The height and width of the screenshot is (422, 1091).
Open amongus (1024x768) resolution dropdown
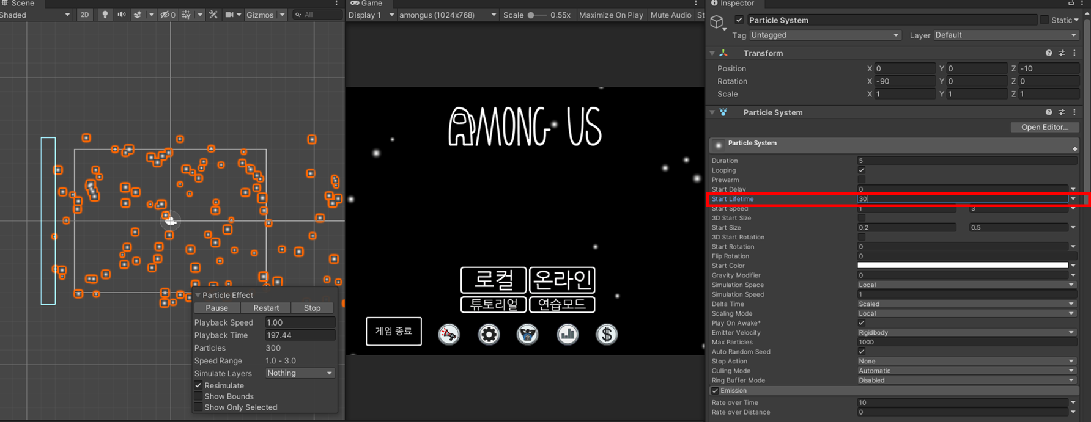tap(447, 15)
